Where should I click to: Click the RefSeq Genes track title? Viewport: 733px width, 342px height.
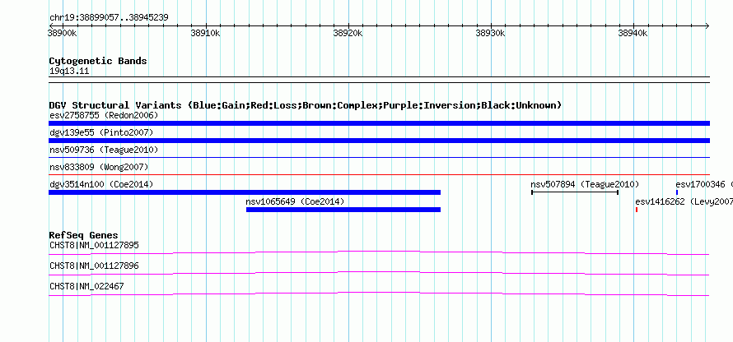pyautogui.click(x=84, y=234)
